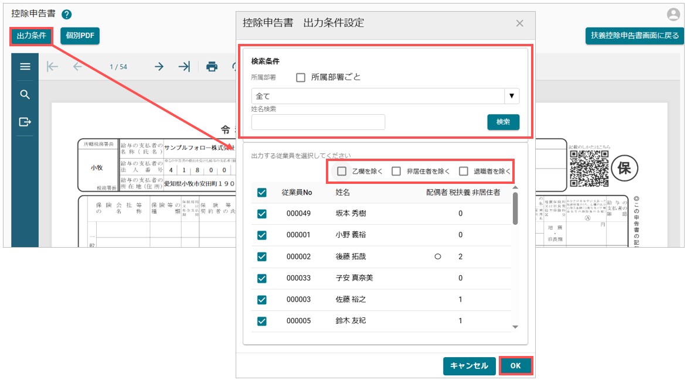Click the print icon in PDF toolbar
The width and height of the screenshot is (687, 380).
coord(212,67)
